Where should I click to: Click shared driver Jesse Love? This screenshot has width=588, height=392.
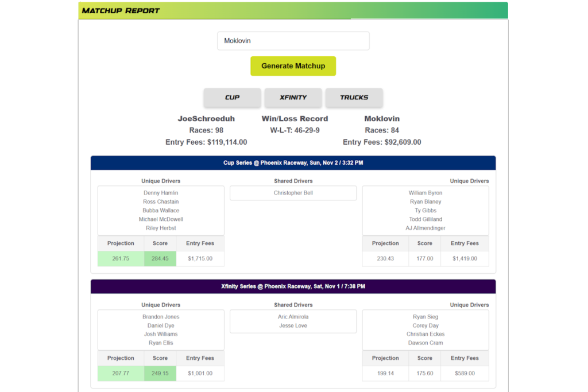click(x=293, y=325)
